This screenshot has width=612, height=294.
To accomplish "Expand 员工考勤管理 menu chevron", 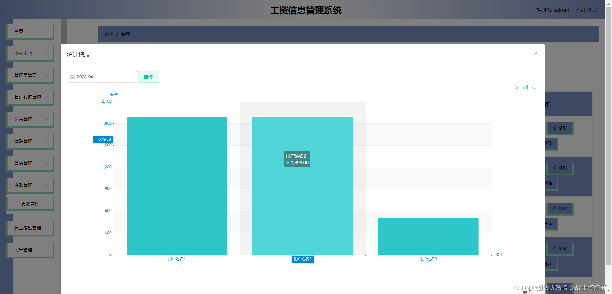I will pyautogui.click(x=47, y=228).
